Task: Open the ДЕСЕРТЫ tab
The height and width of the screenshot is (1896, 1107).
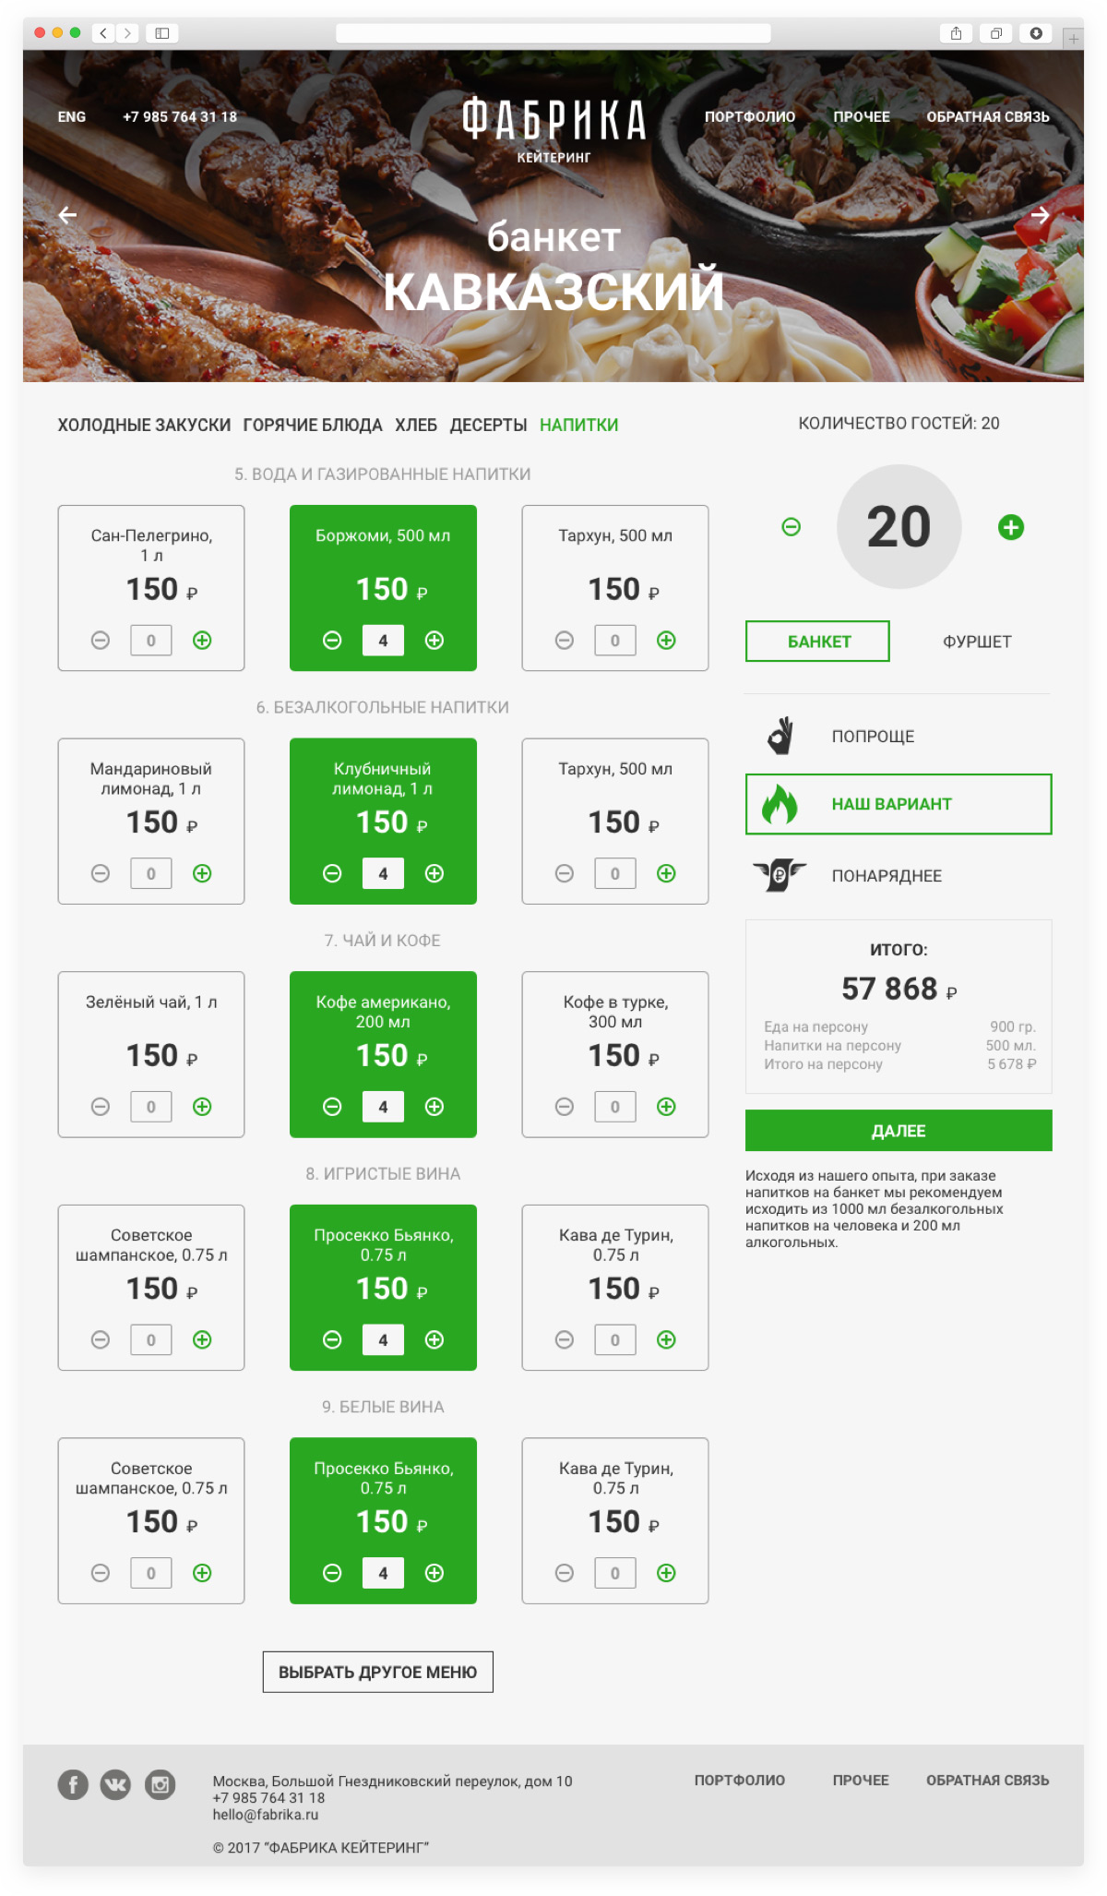Action: pyautogui.click(x=488, y=426)
